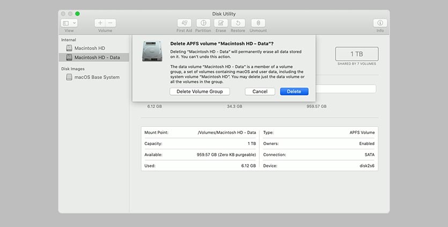Select macOS Base System disk image
This screenshot has width=448, height=227.
pos(97,77)
